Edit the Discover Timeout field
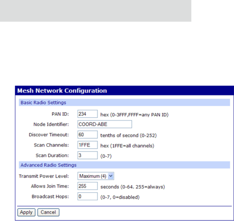Viewport: 234px width, 221px height. tap(88, 135)
